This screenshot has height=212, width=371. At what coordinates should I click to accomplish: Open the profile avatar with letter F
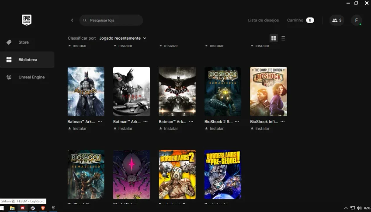point(356,21)
